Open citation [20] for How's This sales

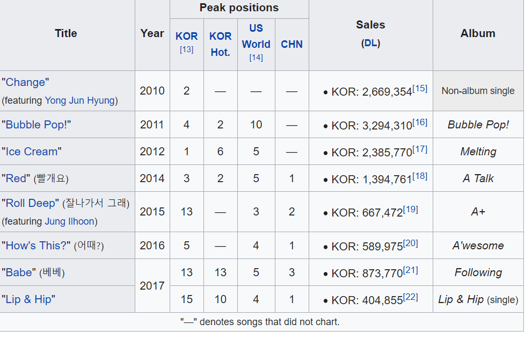pos(411,243)
